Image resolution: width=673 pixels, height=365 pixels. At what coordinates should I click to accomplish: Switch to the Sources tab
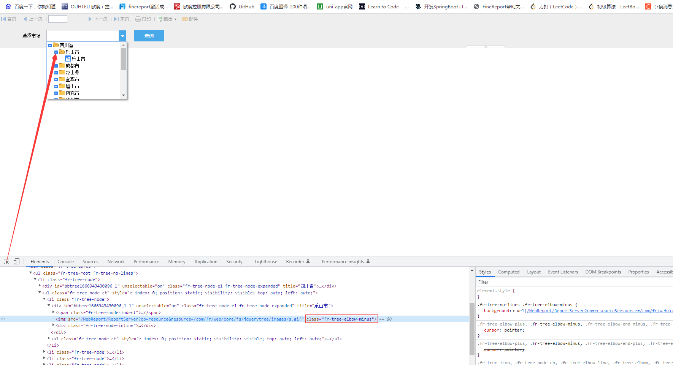(x=90, y=262)
